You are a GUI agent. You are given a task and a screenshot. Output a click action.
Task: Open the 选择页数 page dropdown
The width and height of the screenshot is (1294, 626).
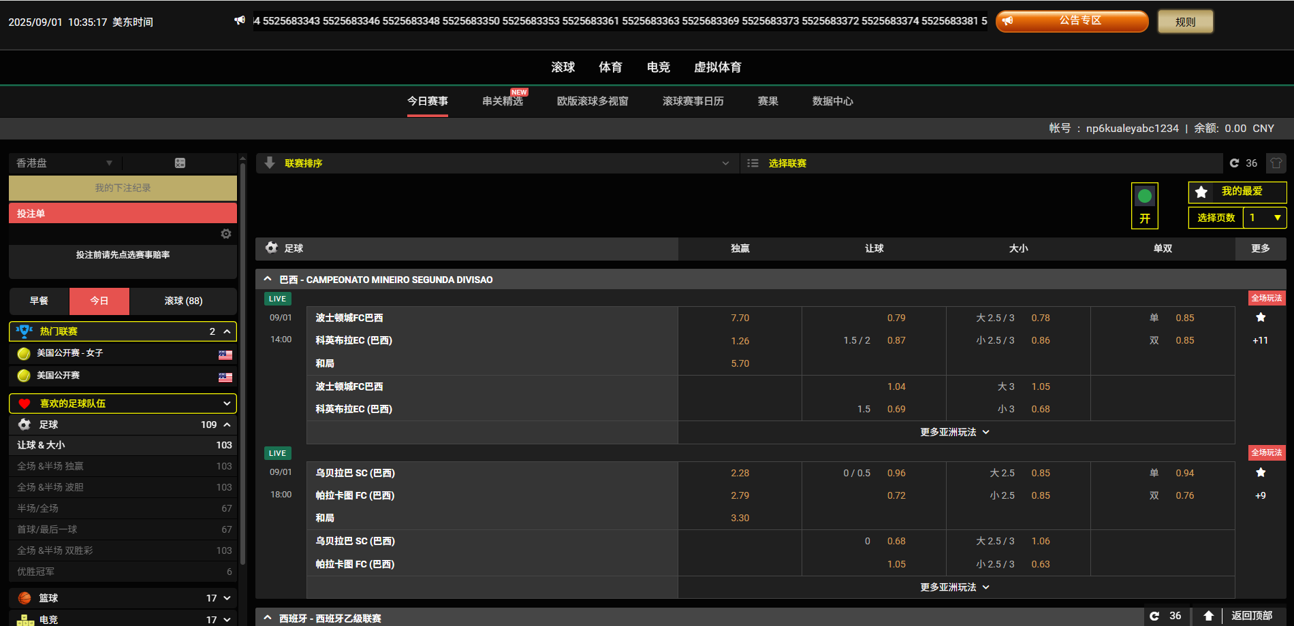coord(1265,218)
